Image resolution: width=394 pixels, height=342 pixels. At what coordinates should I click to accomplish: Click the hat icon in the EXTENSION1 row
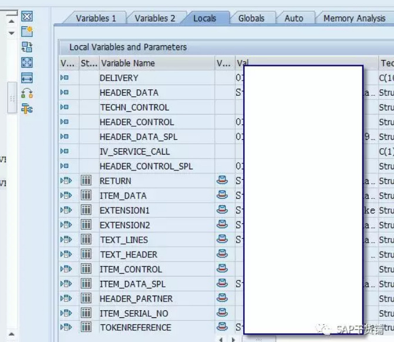[222, 209]
